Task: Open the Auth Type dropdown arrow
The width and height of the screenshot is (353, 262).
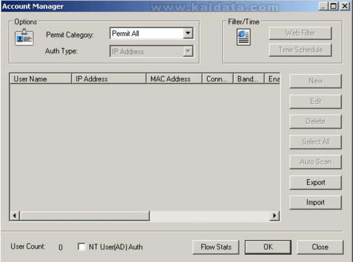Action: (x=188, y=51)
